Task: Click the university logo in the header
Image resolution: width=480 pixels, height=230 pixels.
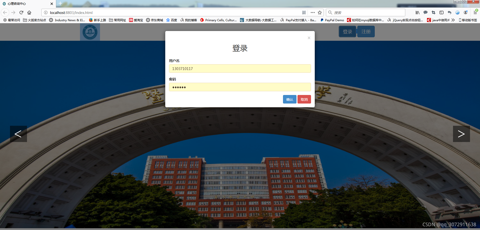Action: point(90,32)
